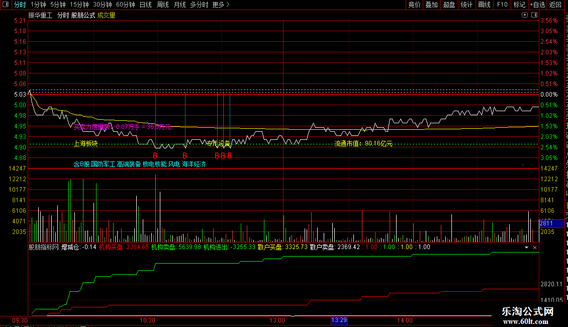Click the 专用设备 industry label
This screenshot has height=327, width=568.
(x=218, y=143)
